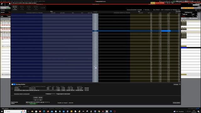The height and width of the screenshot is (113, 201).
Task: Click the first toolbar icon under File menu
Action: tap(2, 4)
